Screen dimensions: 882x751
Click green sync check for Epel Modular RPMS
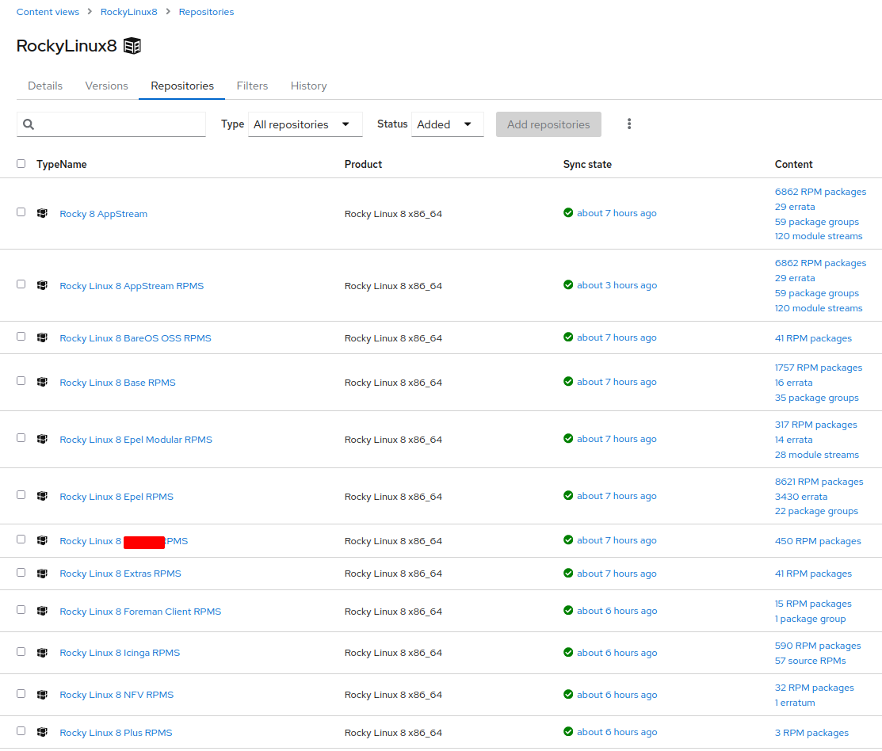point(568,438)
